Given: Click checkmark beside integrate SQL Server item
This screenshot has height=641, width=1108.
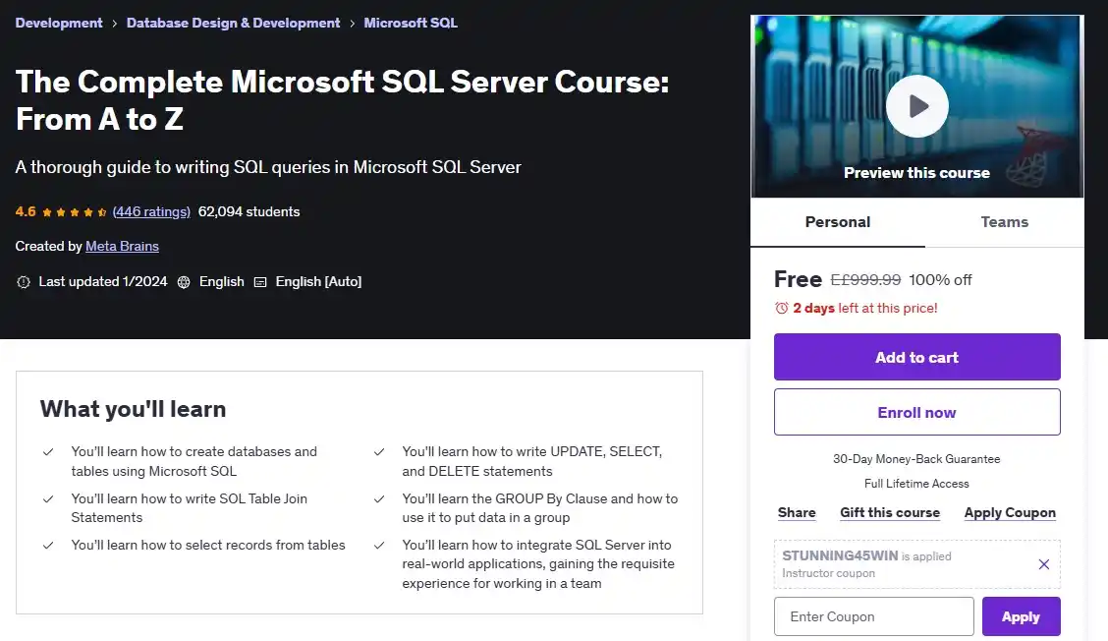Looking at the screenshot, I should [x=379, y=545].
